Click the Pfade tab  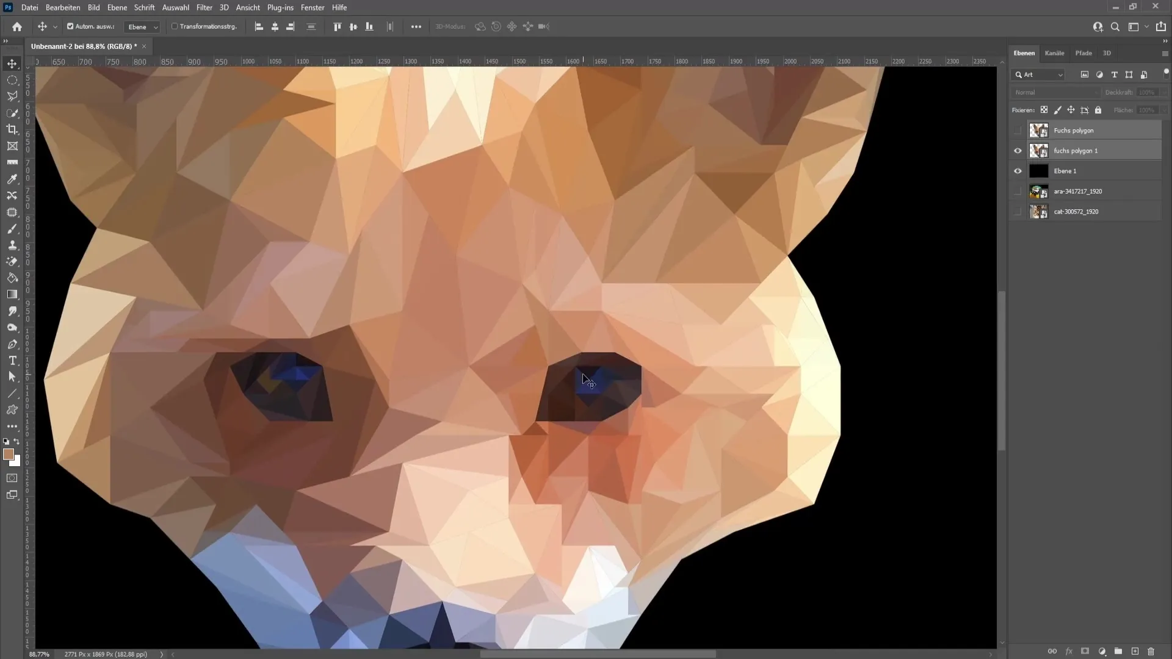click(x=1083, y=52)
